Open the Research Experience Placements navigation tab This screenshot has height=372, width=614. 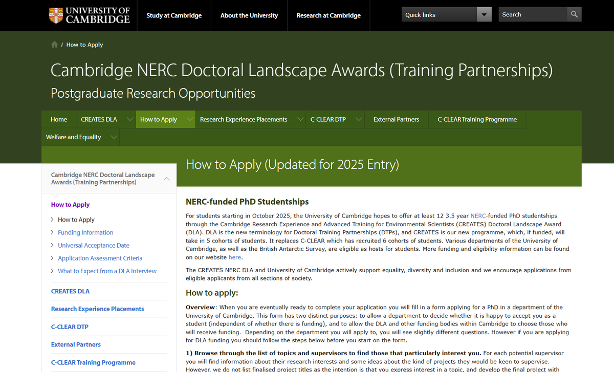(x=244, y=119)
